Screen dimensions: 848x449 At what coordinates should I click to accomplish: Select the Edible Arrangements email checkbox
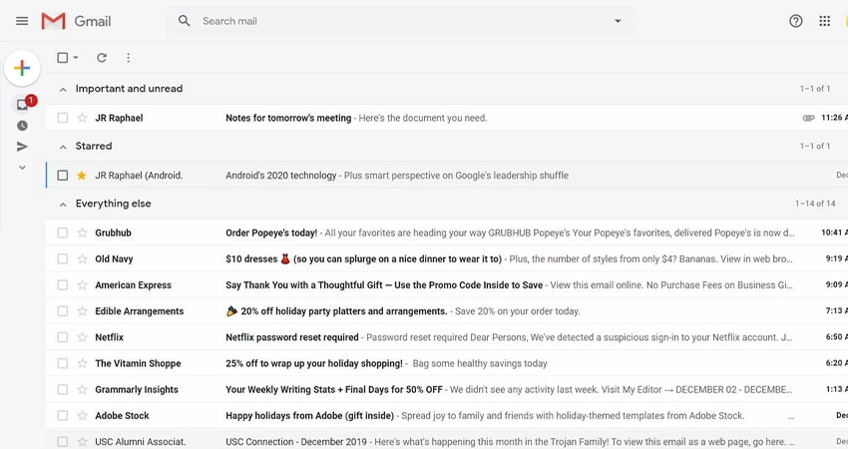click(x=63, y=311)
